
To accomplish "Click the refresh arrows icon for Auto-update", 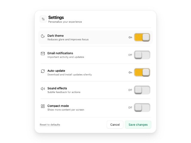I will [43, 71].
